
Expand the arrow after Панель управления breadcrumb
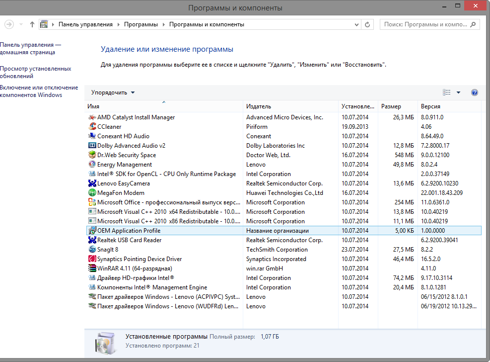119,24
